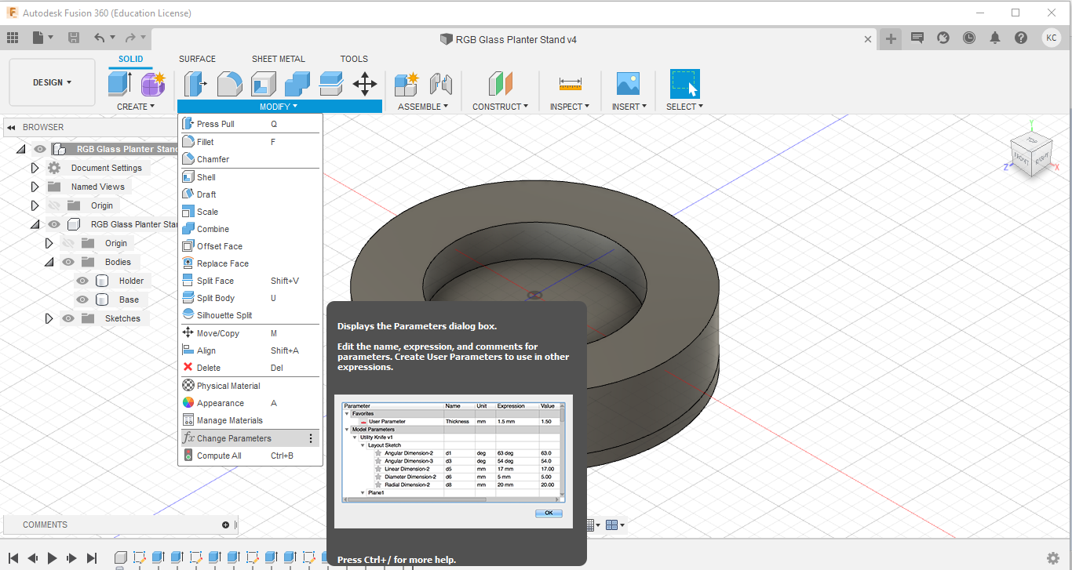Click the Save disk icon
This screenshot has width=1072, height=570.
[74, 38]
